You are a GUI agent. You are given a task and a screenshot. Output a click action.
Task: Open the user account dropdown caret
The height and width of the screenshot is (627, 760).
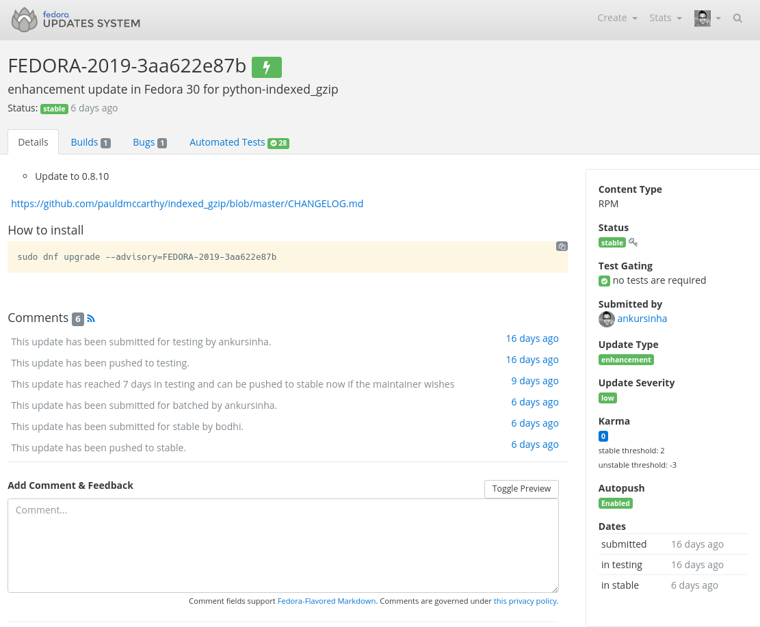pyautogui.click(x=718, y=18)
